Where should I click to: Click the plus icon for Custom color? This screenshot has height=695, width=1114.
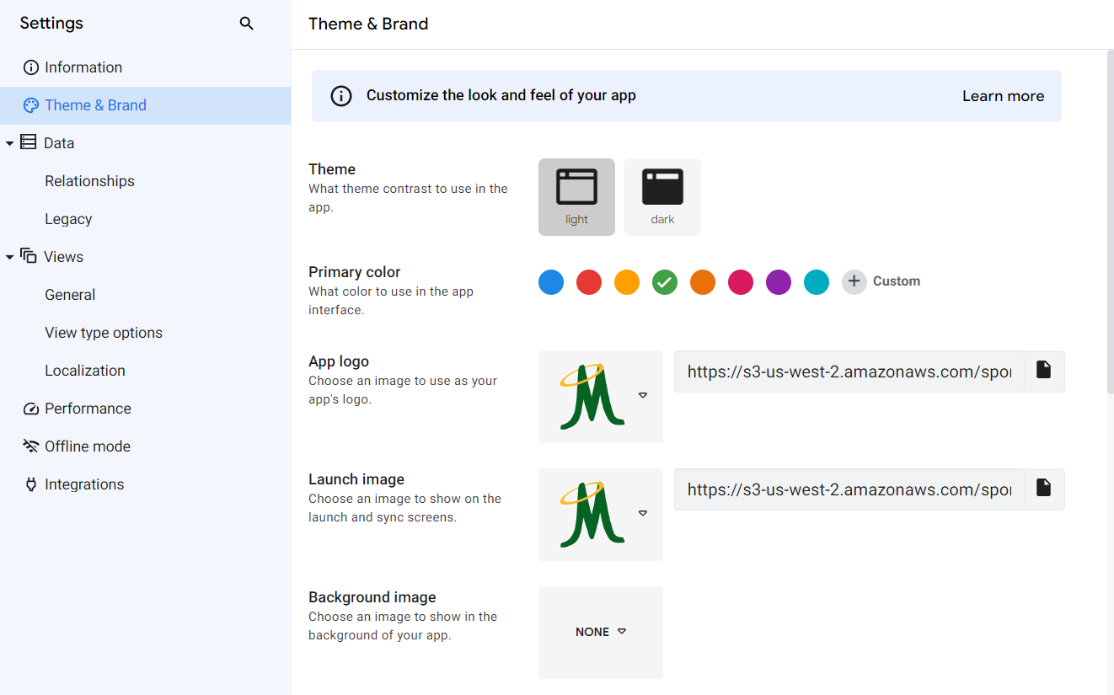click(854, 281)
